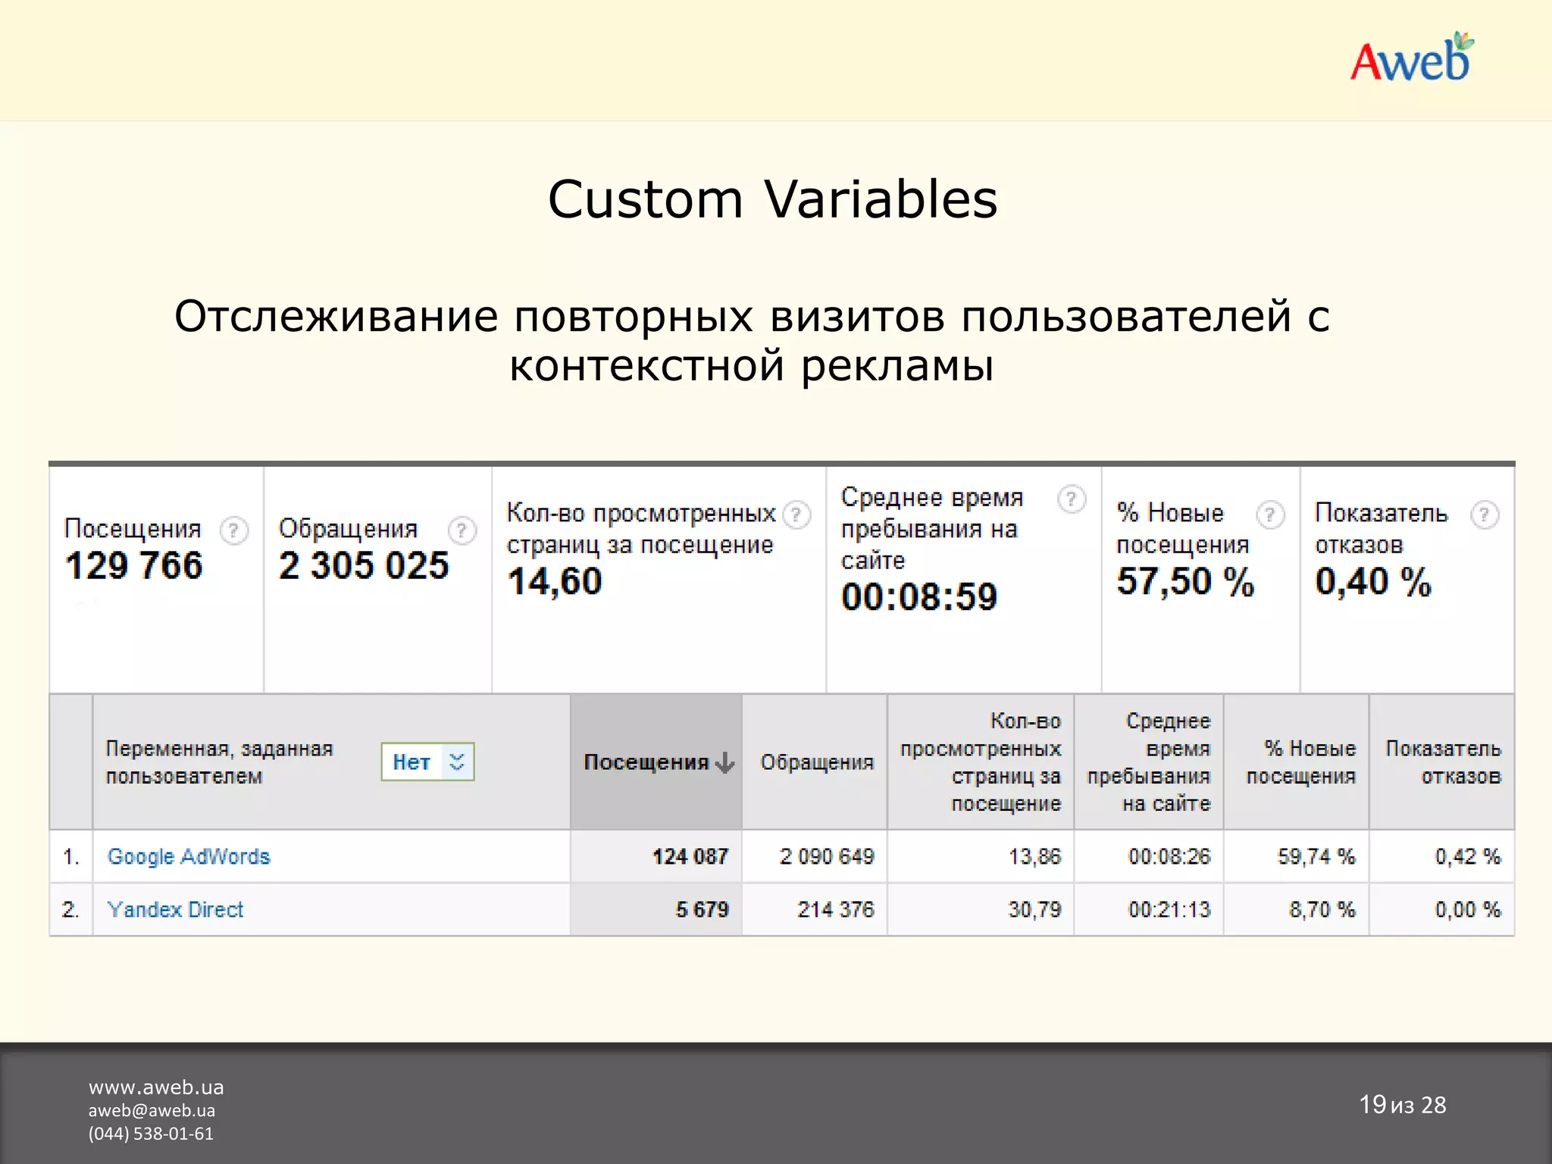The height and width of the screenshot is (1164, 1552).
Task: Click help icon beside % Новые посещения
Action: click(1270, 515)
